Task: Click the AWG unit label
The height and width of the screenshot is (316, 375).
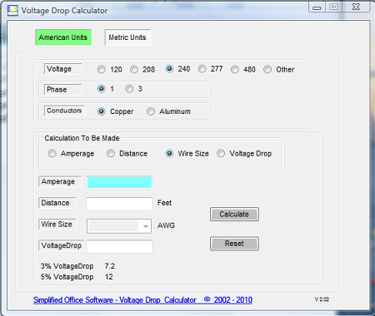Action: tap(166, 225)
